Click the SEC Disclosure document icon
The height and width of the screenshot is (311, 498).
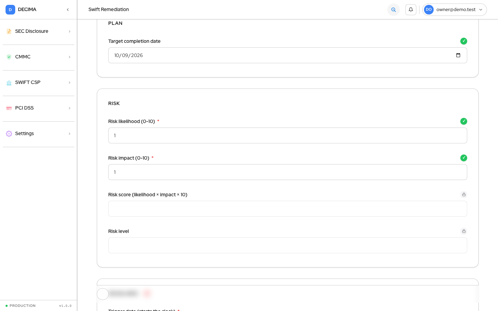(x=9, y=31)
